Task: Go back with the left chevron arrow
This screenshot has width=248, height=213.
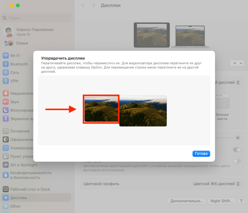Action: click(x=83, y=5)
